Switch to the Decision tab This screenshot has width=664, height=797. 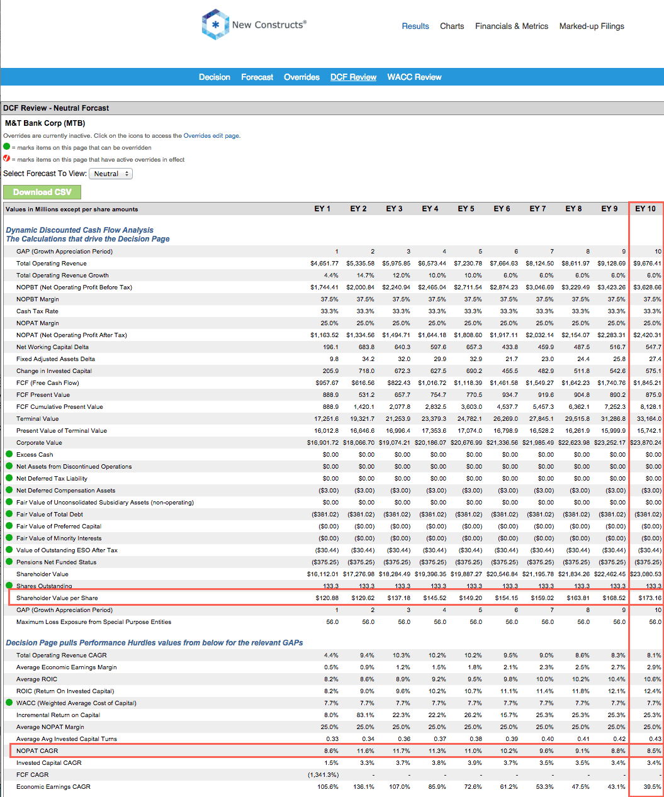click(215, 77)
